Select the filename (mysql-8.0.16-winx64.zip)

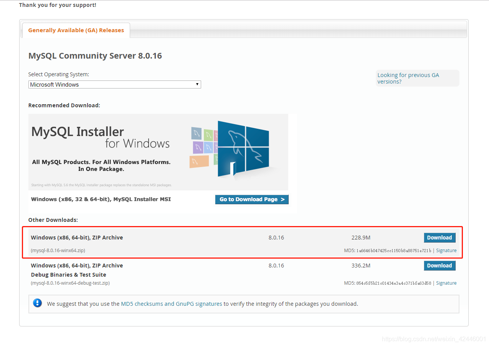coord(58,251)
